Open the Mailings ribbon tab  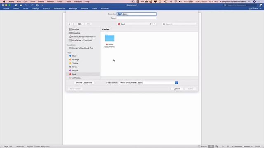(73, 9)
